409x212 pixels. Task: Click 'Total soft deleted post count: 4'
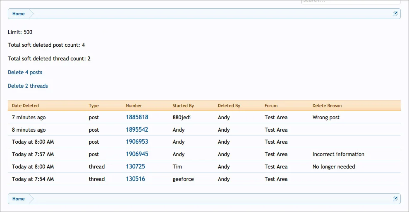tap(46, 45)
